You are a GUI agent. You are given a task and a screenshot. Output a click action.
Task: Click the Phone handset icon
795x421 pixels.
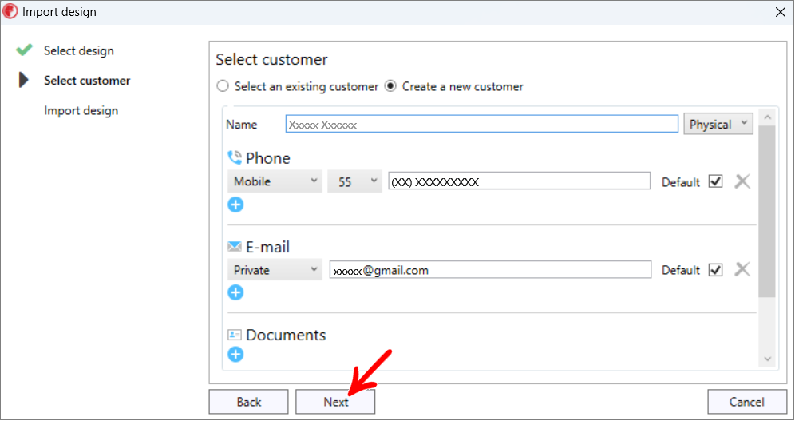[x=235, y=157]
